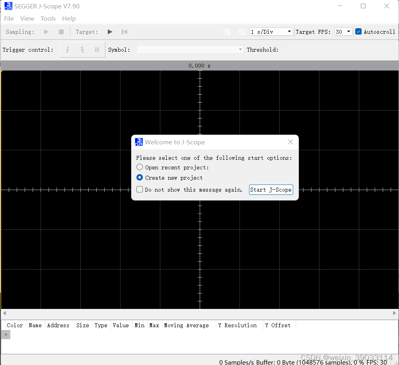The width and height of the screenshot is (399, 365).
Task: Click the Type column header
Action: 101,325
